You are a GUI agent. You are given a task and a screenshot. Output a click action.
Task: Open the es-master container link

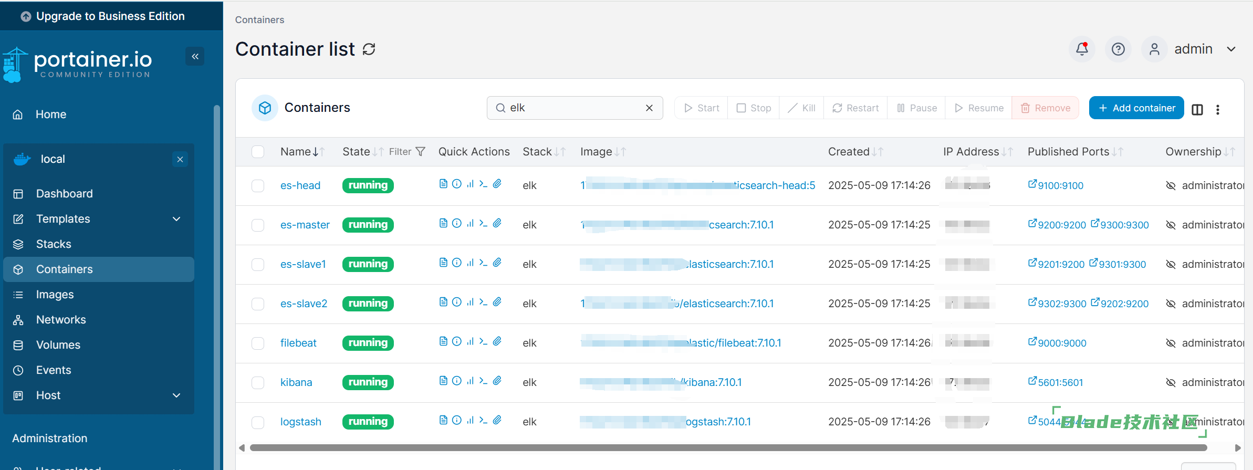click(x=305, y=225)
